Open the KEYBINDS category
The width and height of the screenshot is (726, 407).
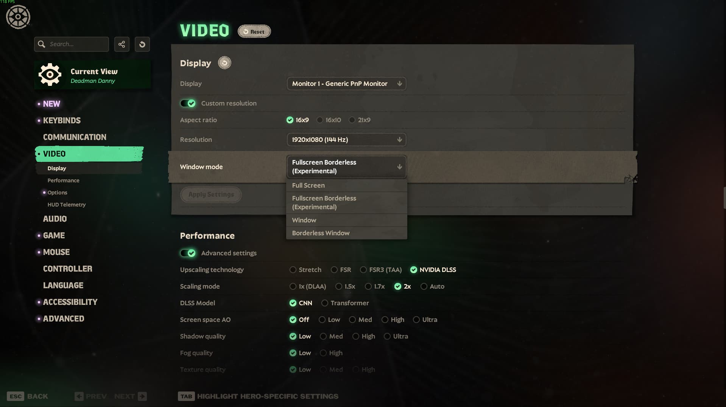[62, 120]
